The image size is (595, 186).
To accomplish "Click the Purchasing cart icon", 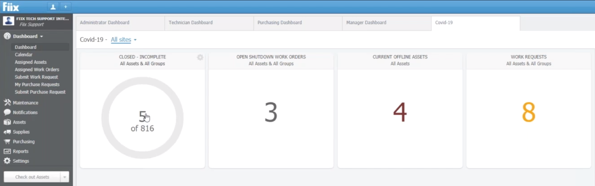I will point(7,142).
